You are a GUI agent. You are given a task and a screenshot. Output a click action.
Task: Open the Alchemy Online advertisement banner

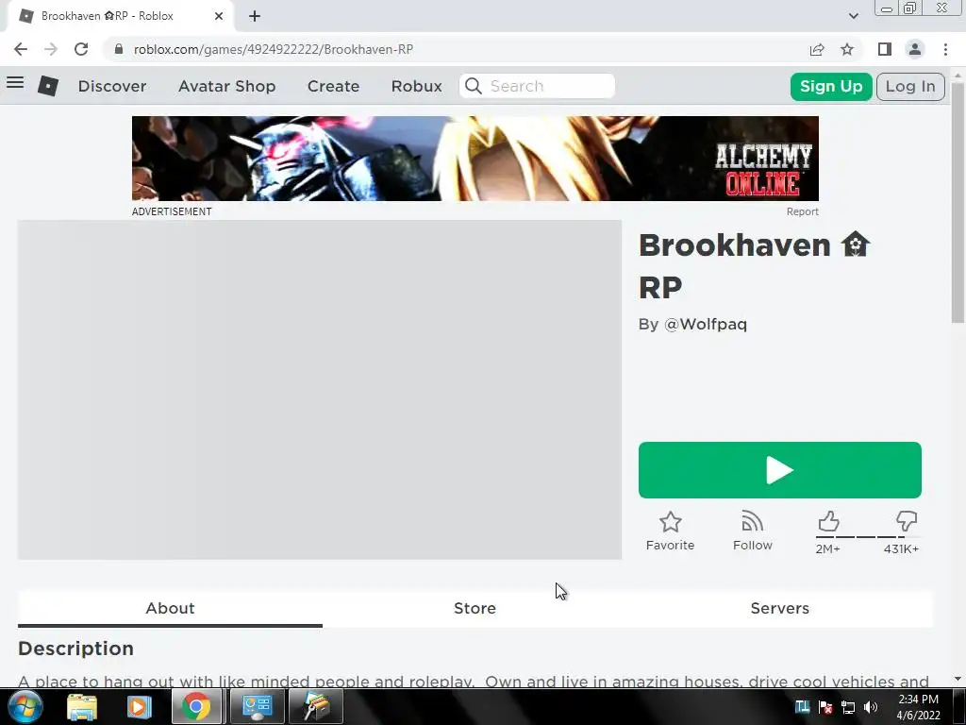[475, 159]
